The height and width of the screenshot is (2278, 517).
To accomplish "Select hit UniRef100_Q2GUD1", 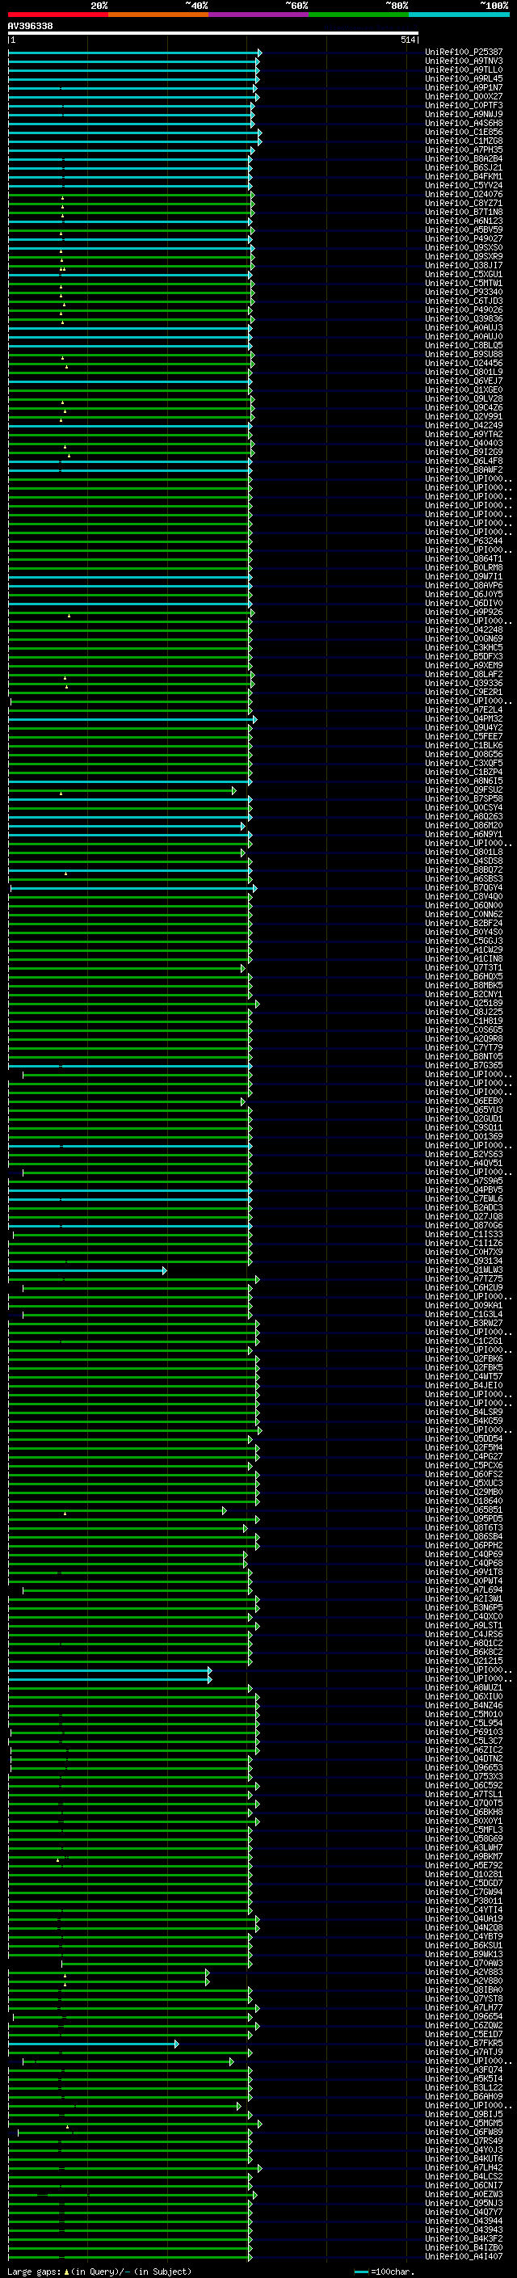I will [x=464, y=1118].
